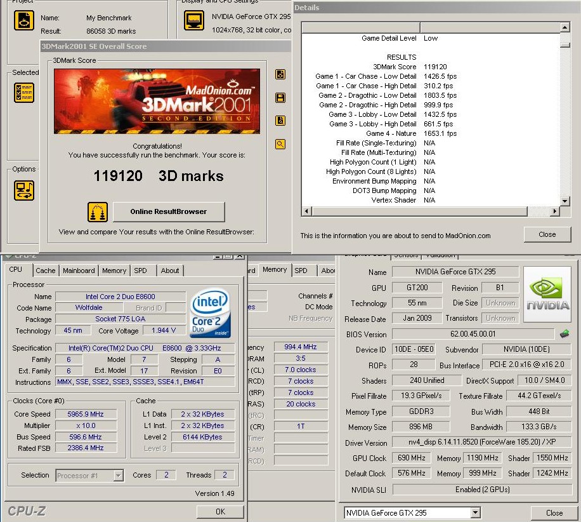
Task: Click the Shaders value 240 Unified
Action: (x=428, y=380)
